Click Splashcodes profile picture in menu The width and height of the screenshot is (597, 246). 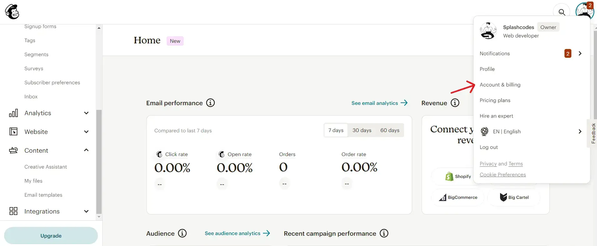488,31
